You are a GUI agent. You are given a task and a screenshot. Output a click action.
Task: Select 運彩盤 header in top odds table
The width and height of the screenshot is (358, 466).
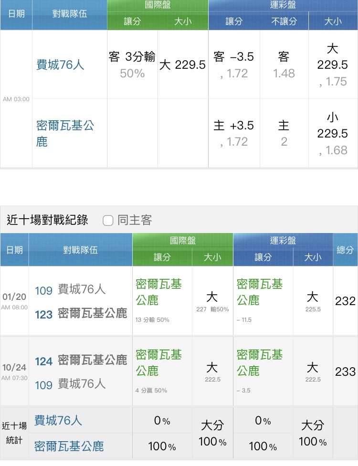(283, 5)
